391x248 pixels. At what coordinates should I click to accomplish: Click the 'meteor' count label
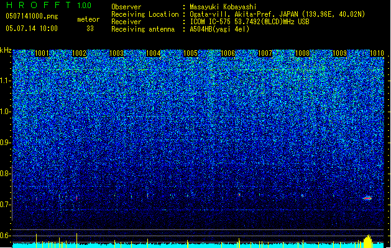[88, 19]
